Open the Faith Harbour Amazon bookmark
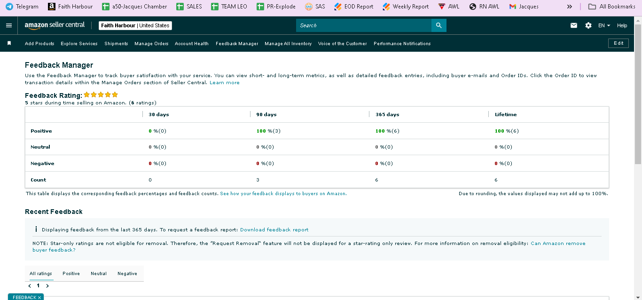This screenshot has width=642, height=300. click(70, 7)
